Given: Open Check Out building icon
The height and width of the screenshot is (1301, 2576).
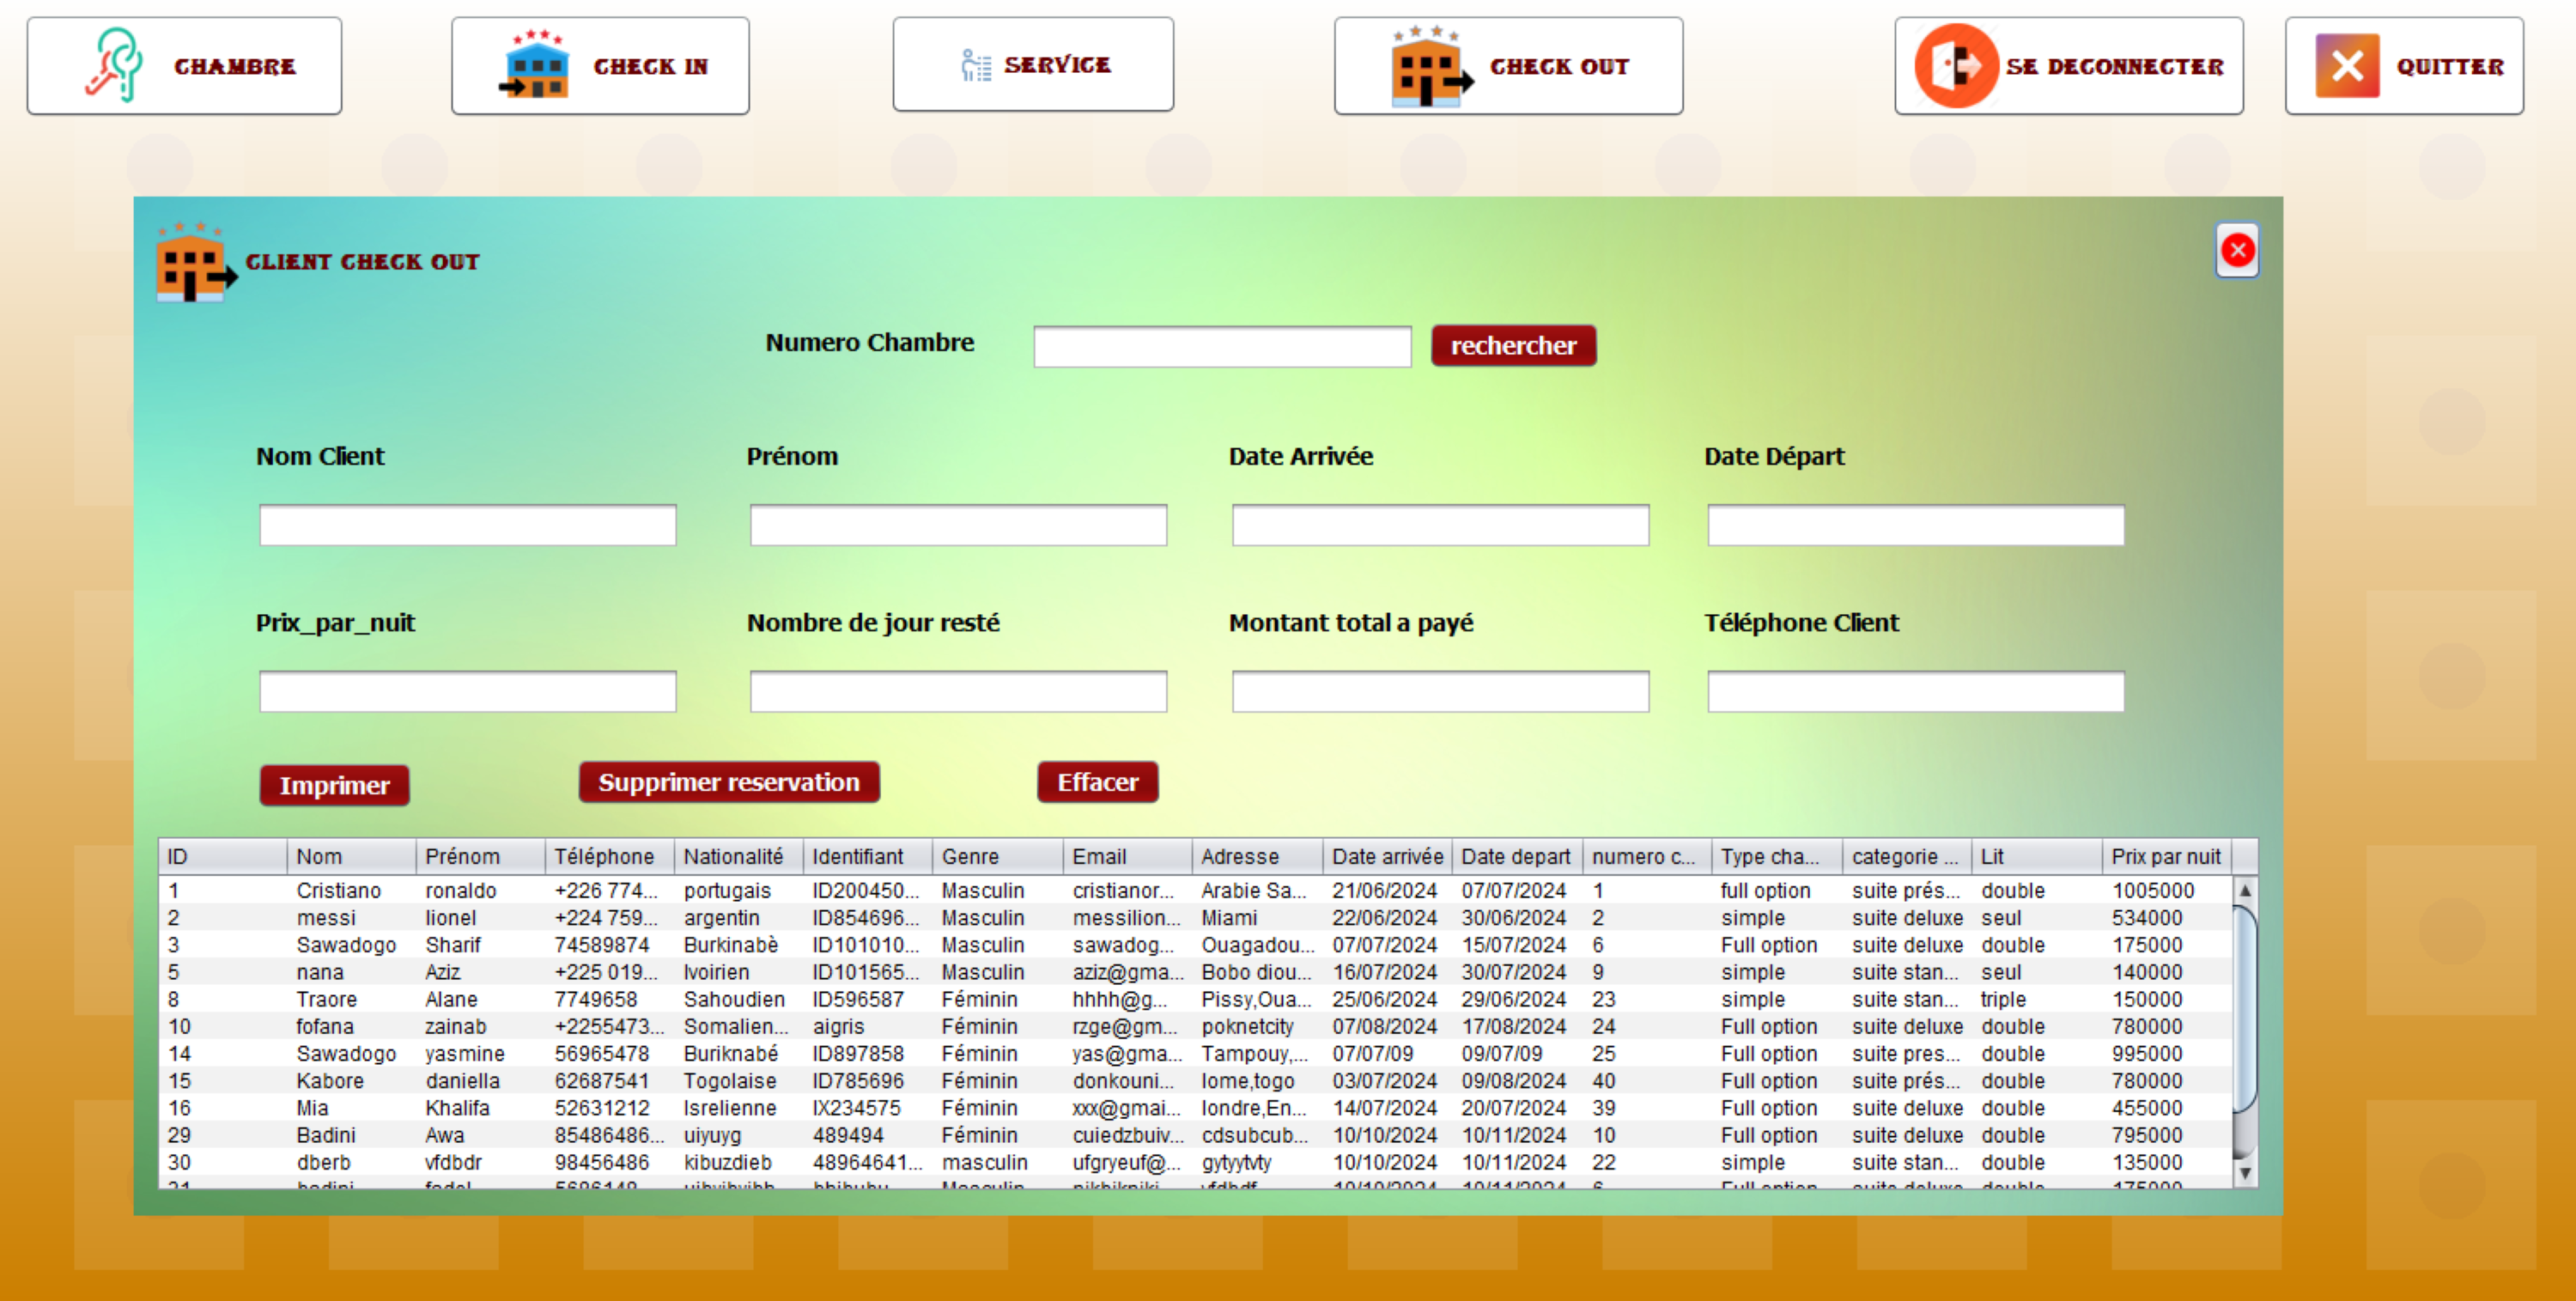Looking at the screenshot, I should [1430, 66].
